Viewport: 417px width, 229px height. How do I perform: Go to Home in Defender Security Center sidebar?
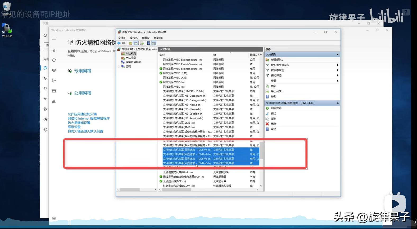point(54,50)
